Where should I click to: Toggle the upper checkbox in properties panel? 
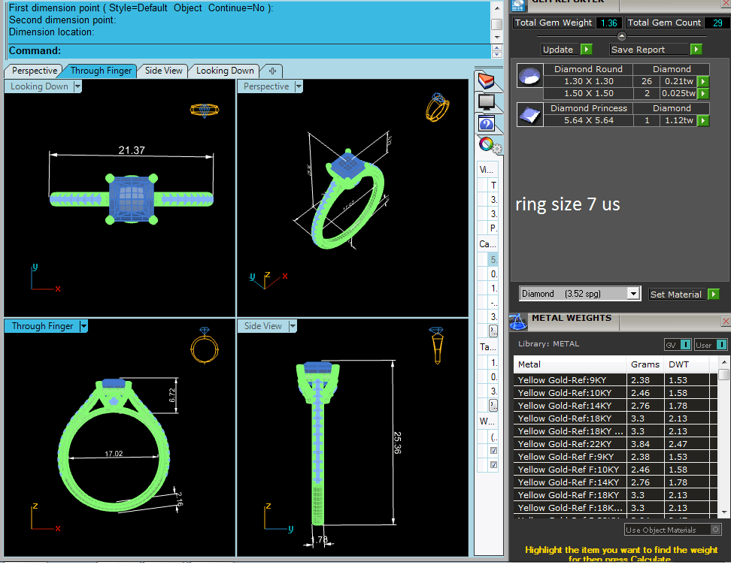pos(493,451)
